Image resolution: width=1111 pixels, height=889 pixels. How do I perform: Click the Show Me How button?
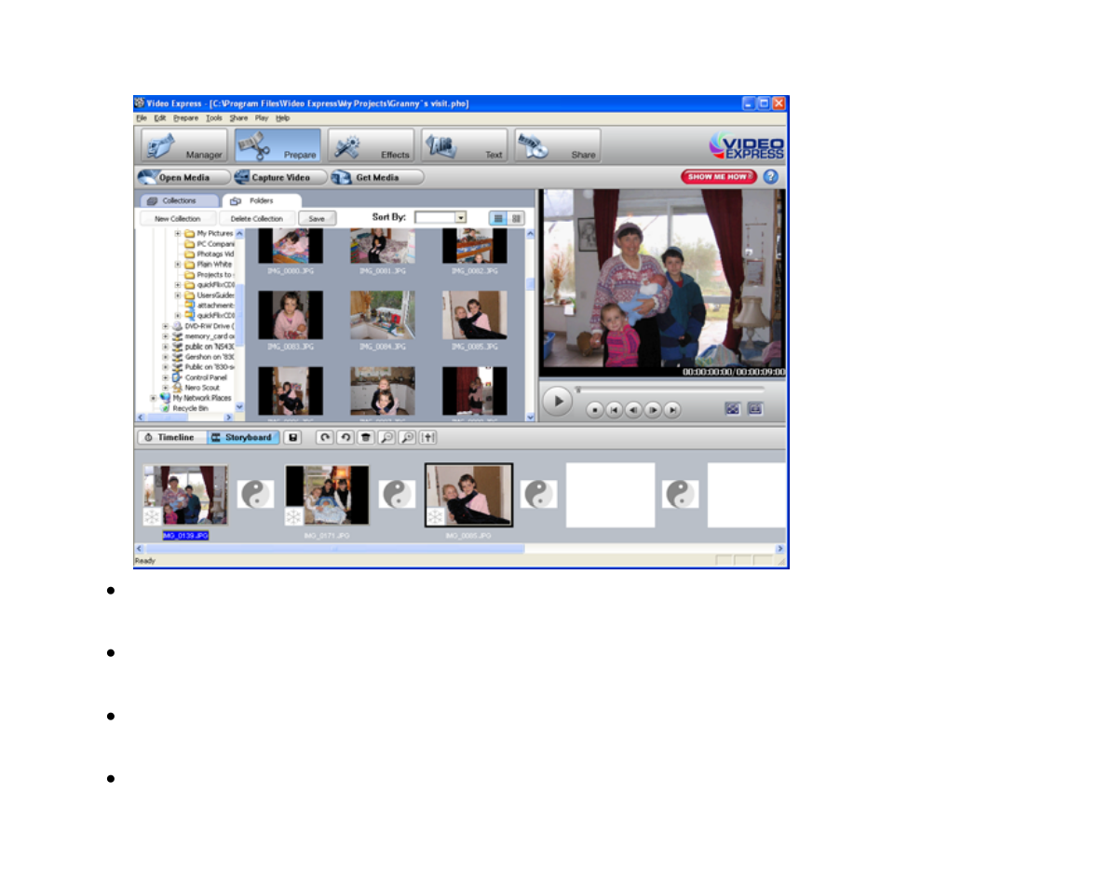click(718, 176)
